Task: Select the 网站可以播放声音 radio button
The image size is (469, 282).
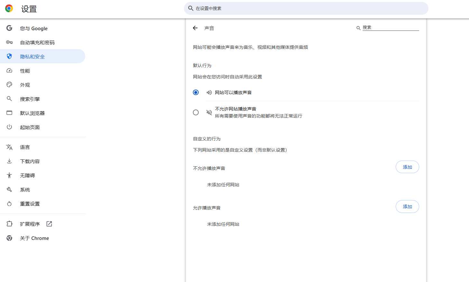Action: 196,93
